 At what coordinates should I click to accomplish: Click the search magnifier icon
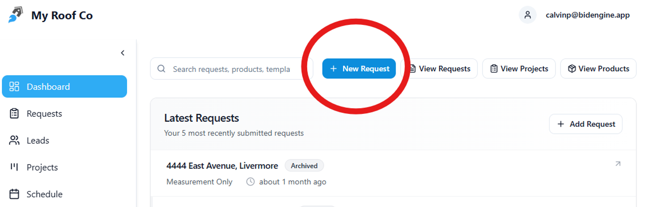coord(161,69)
